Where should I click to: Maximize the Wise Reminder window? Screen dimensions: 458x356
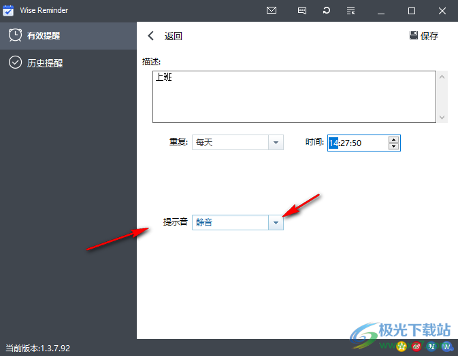point(412,11)
